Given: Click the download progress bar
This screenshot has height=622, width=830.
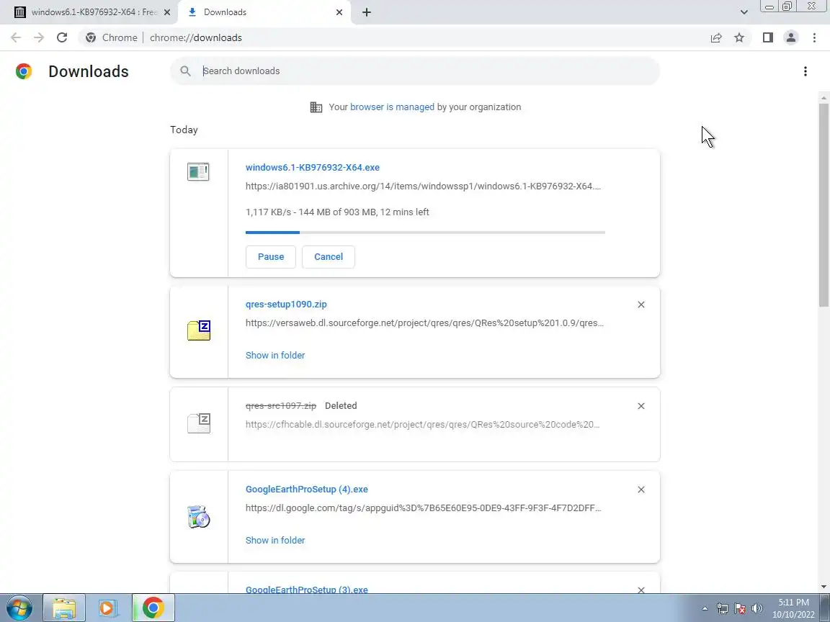Looking at the screenshot, I should [425, 233].
